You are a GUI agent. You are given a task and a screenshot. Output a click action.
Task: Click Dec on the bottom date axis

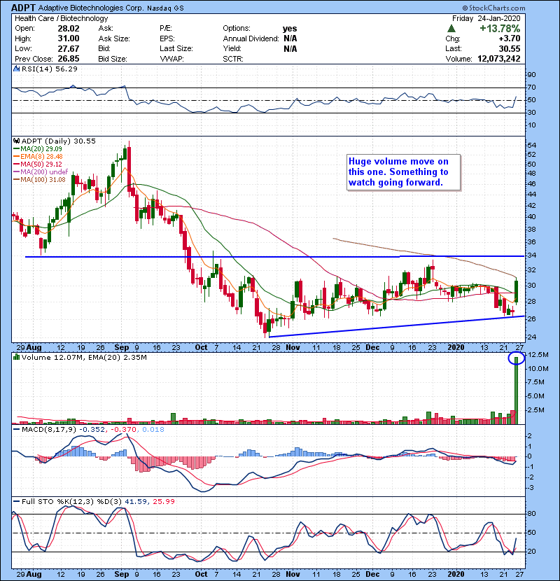[372, 574]
